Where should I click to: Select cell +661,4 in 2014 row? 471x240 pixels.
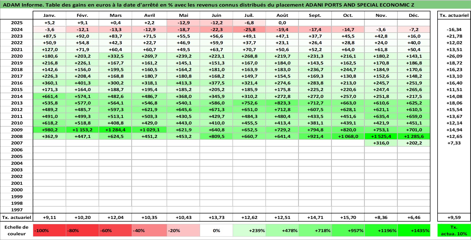[x=49, y=96]
